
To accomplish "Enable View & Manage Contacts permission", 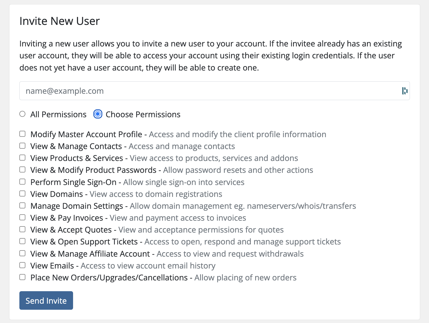I will [22, 146].
